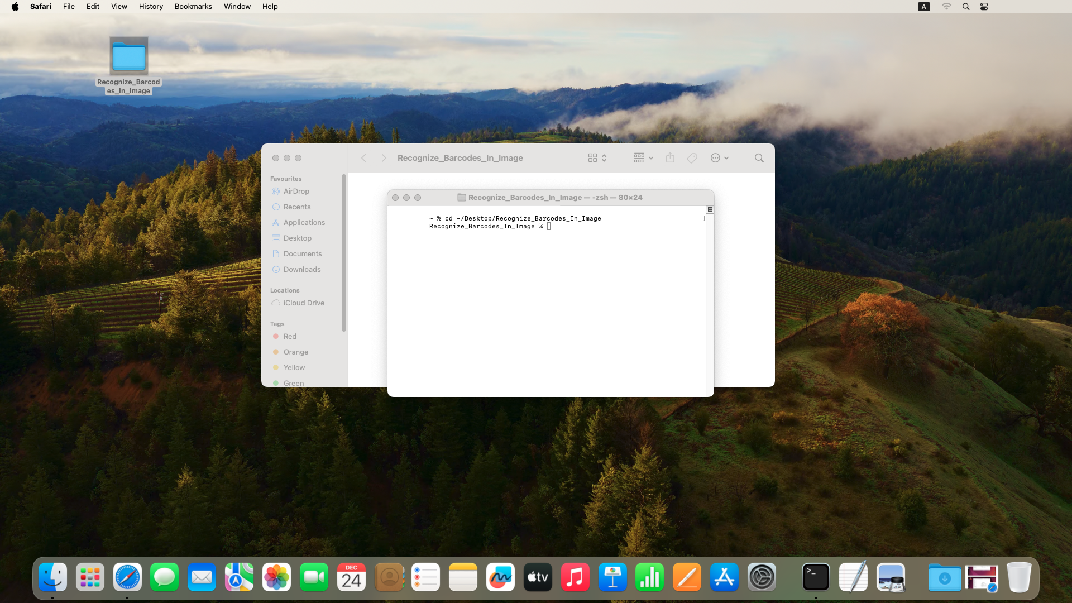
Task: Click the Finder search magnifier icon
Action: pos(759,158)
